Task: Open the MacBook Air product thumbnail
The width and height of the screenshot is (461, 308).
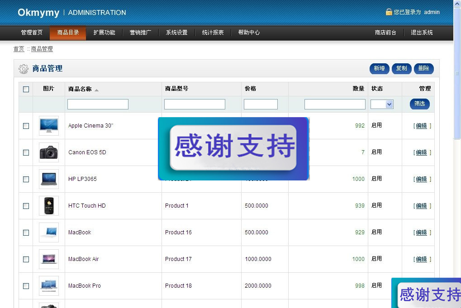Action: pos(49,259)
